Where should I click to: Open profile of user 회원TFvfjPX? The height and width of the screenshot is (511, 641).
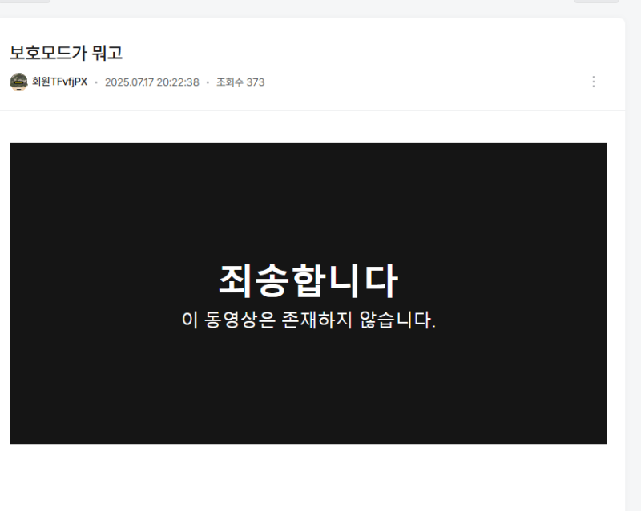click(x=59, y=82)
